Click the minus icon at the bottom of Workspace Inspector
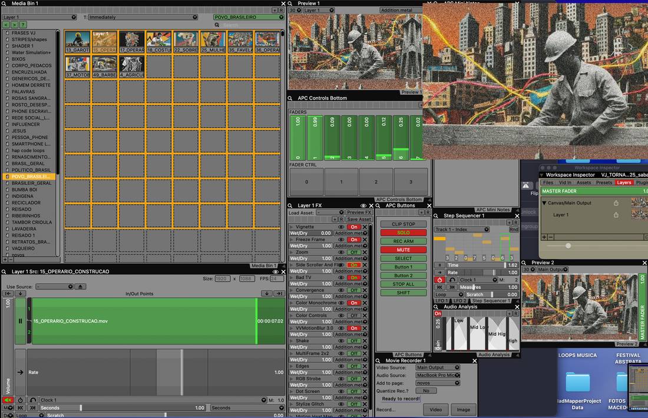 coord(550,237)
